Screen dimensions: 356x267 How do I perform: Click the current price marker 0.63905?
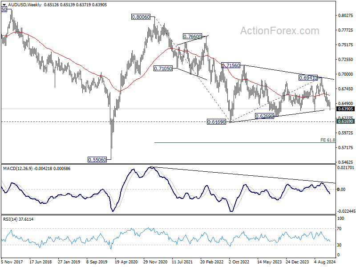coord(346,109)
